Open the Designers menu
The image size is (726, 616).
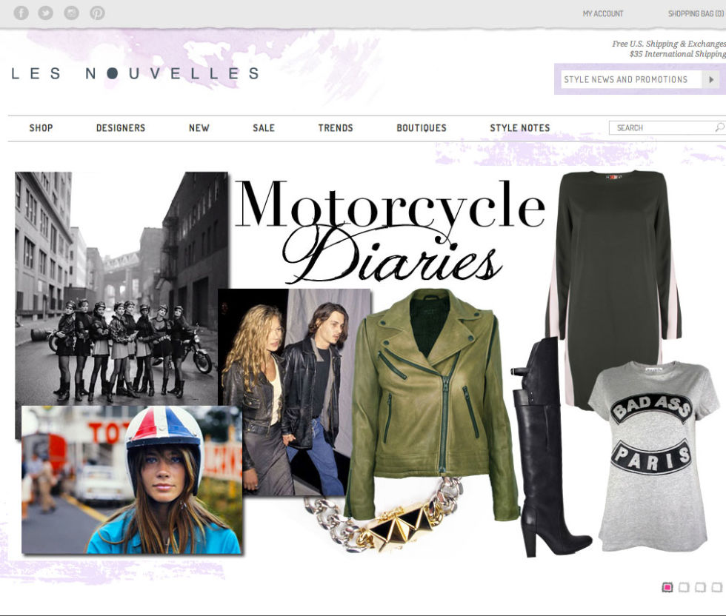(x=121, y=128)
